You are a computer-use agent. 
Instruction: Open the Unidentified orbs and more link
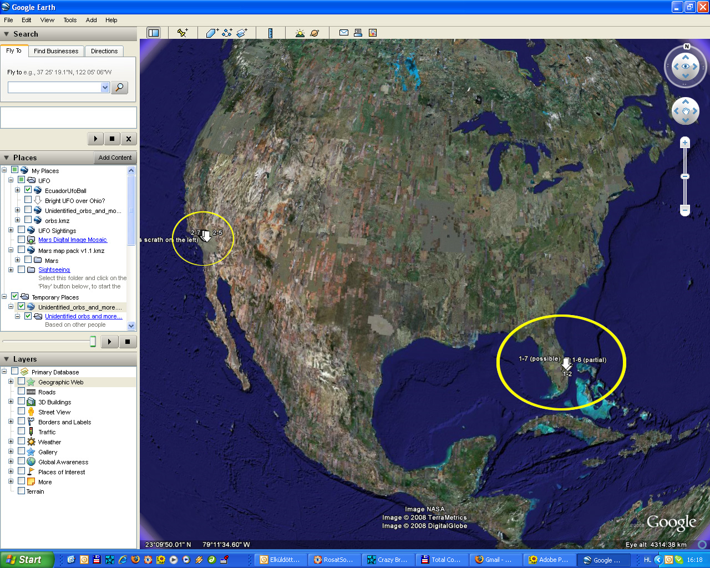pyautogui.click(x=83, y=316)
